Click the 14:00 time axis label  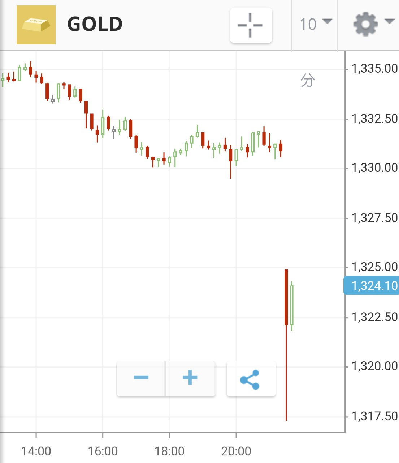pos(36,451)
